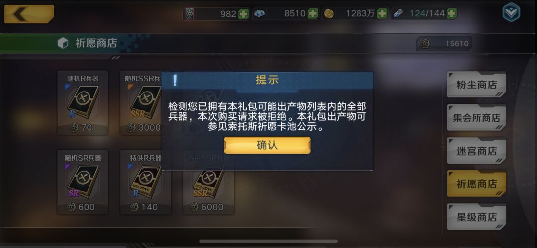Select the 特供R兵器 exclusive pack

[146, 182]
